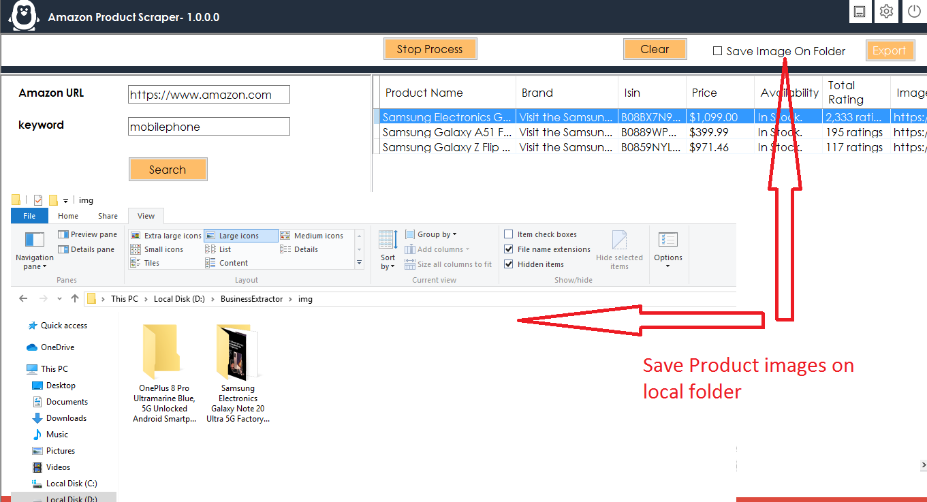Click inside the Amazon URL field

(209, 95)
